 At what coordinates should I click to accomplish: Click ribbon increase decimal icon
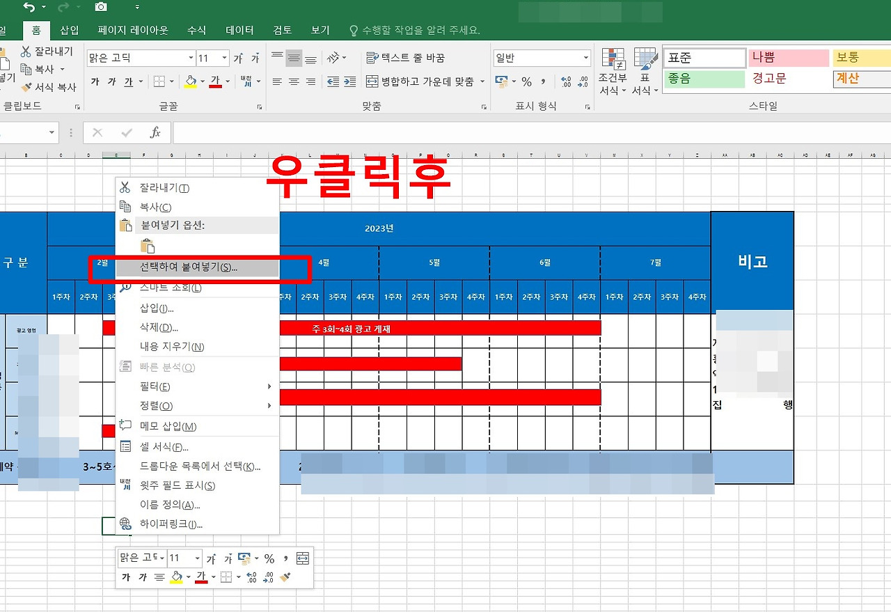click(x=566, y=81)
